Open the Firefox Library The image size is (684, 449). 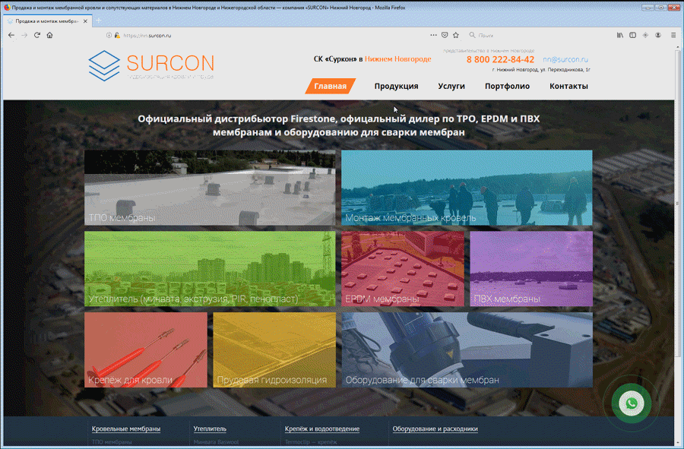coord(620,35)
